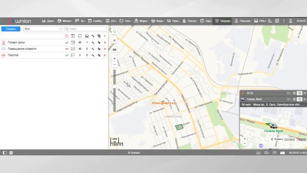Toggle map tracking for АТ32
This screenshot has width=307, height=173.
(x=299, y=93)
